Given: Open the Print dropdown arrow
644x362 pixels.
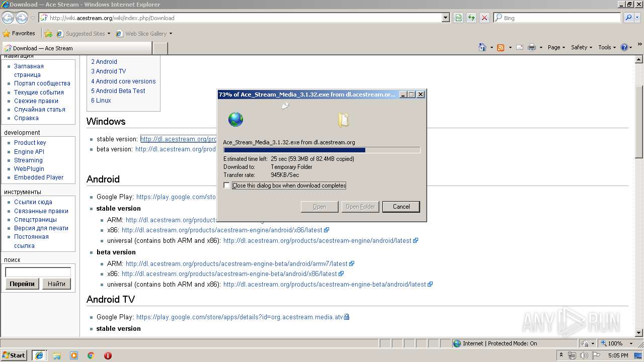Looking at the screenshot, I should click(541, 47).
